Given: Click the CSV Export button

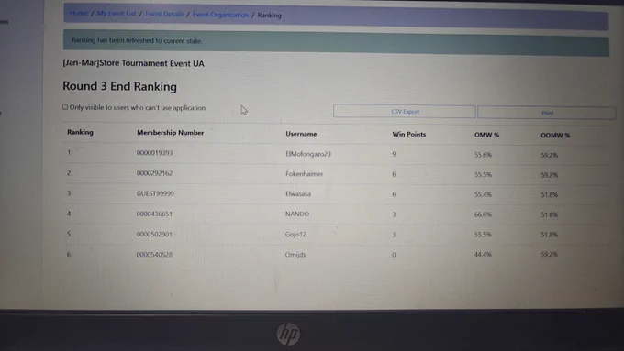Looking at the screenshot, I should tap(405, 111).
